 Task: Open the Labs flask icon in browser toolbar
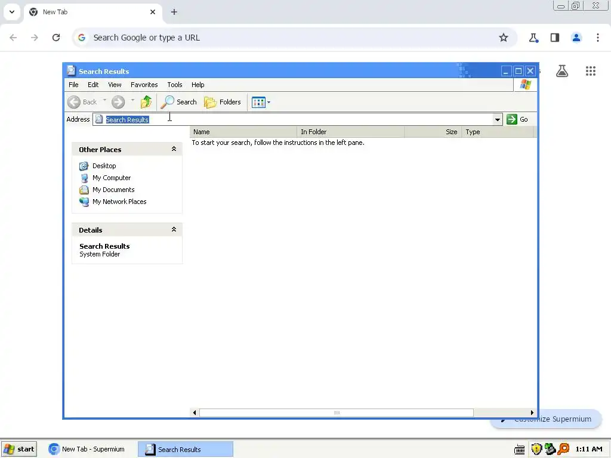point(533,38)
